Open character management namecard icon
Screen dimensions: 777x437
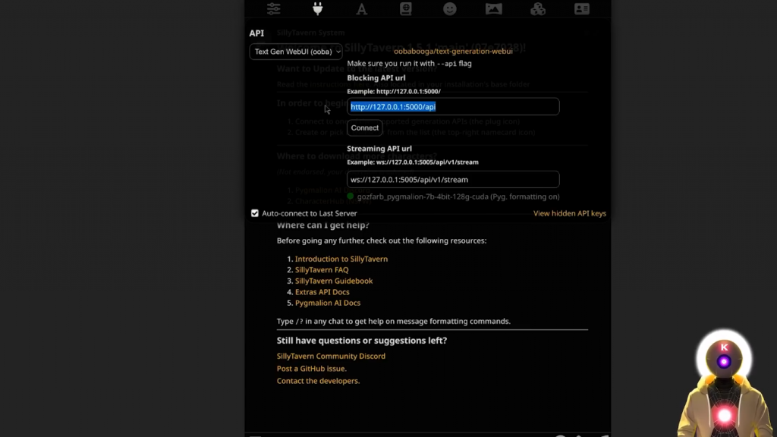[x=582, y=9]
